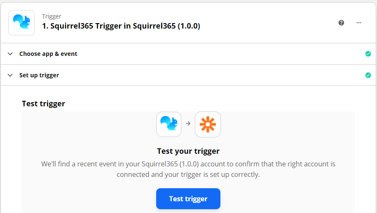The height and width of the screenshot is (213, 377).
Task: Open the Set up trigger section
Action: (x=188, y=75)
